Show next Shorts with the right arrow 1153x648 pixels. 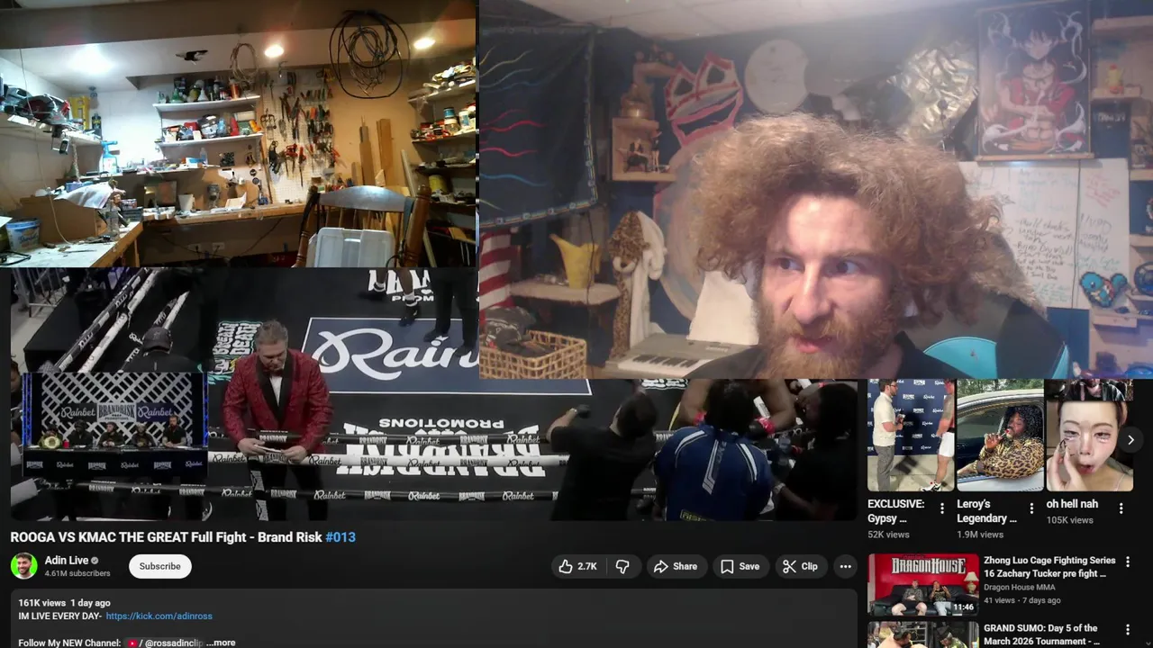1130,440
